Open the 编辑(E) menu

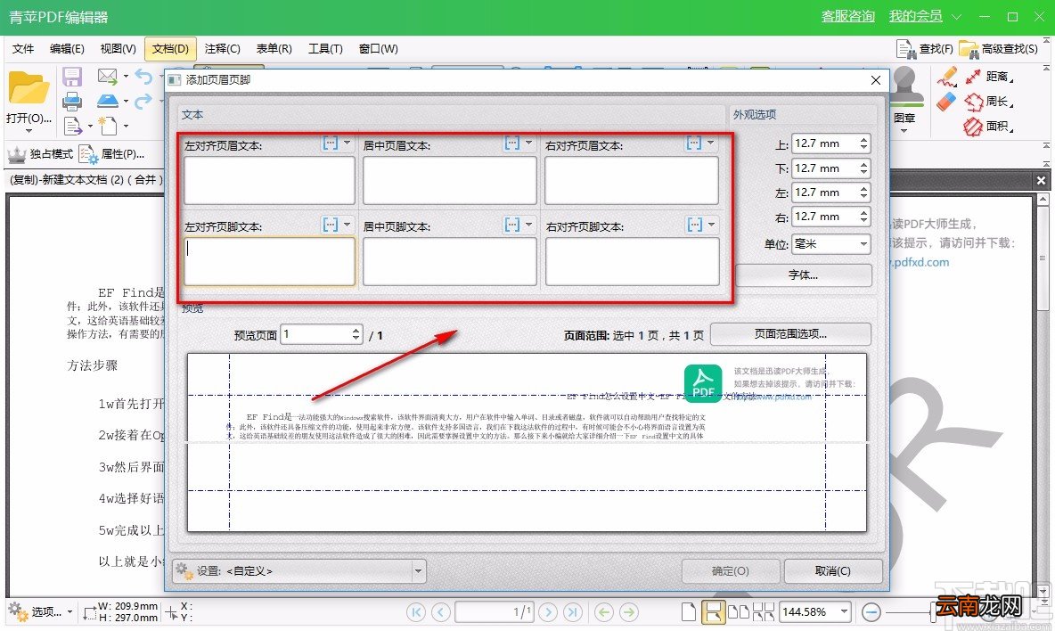point(67,48)
